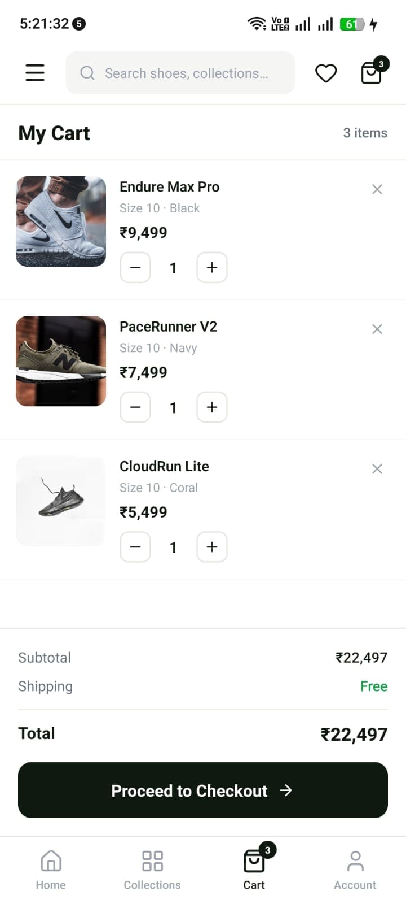Decrease Endure Max Pro quantity
Image resolution: width=406 pixels, height=904 pixels.
(135, 267)
